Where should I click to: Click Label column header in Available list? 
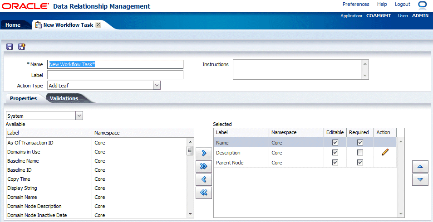[x=13, y=133]
